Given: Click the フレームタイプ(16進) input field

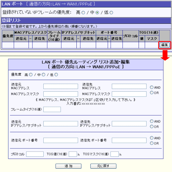Looking at the screenshot, I should (x=52, y=109).
